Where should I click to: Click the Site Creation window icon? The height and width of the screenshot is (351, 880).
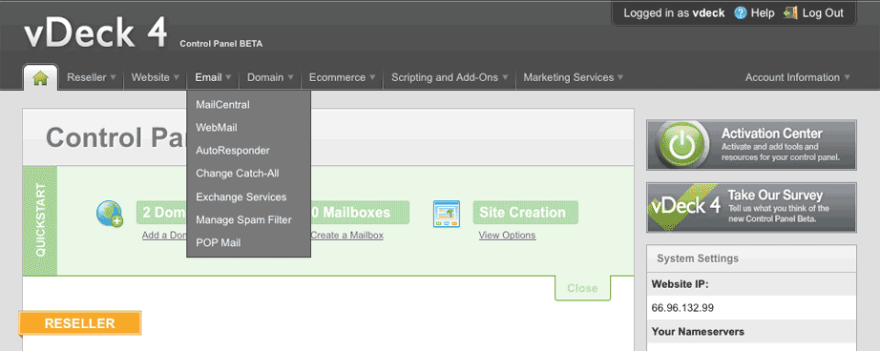446,214
